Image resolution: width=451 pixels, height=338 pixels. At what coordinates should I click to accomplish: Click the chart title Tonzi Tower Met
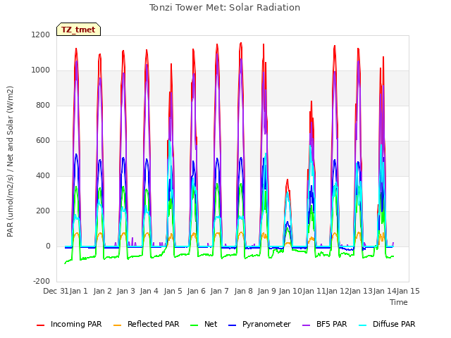click(225, 8)
